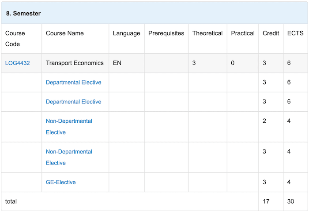Click the total row label
Viewport: 309px width, 212px height.
point(11,201)
